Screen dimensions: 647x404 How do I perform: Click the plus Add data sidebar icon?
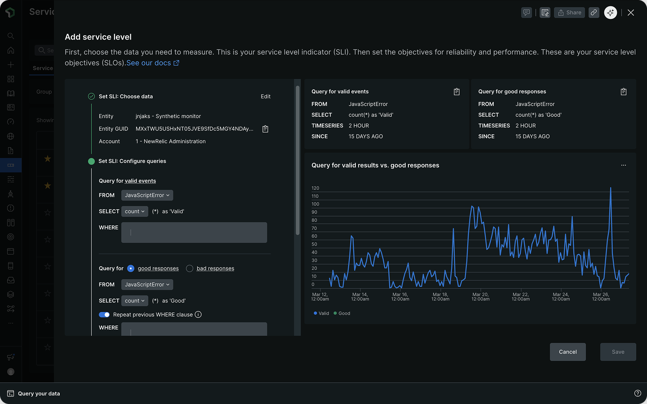click(x=11, y=65)
